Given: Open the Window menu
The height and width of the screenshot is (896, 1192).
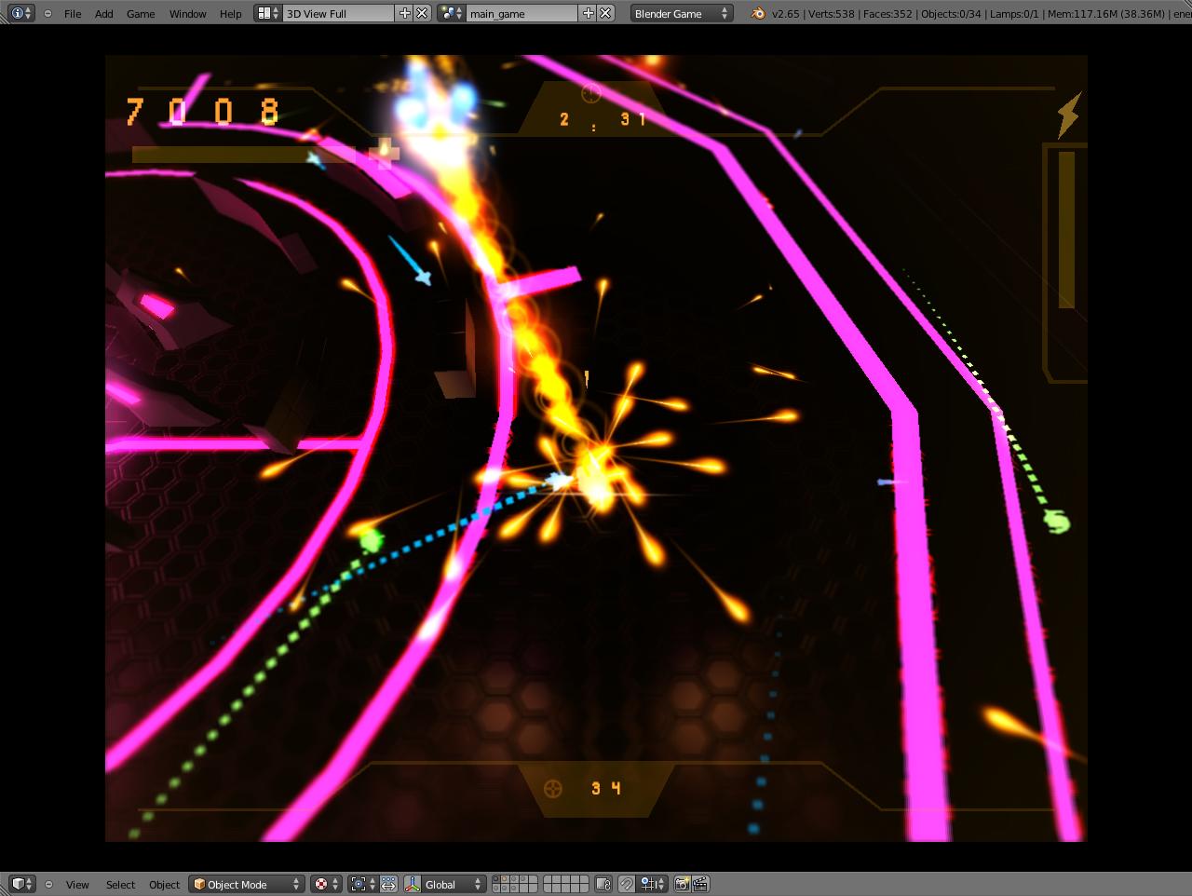Looking at the screenshot, I should coord(187,14).
